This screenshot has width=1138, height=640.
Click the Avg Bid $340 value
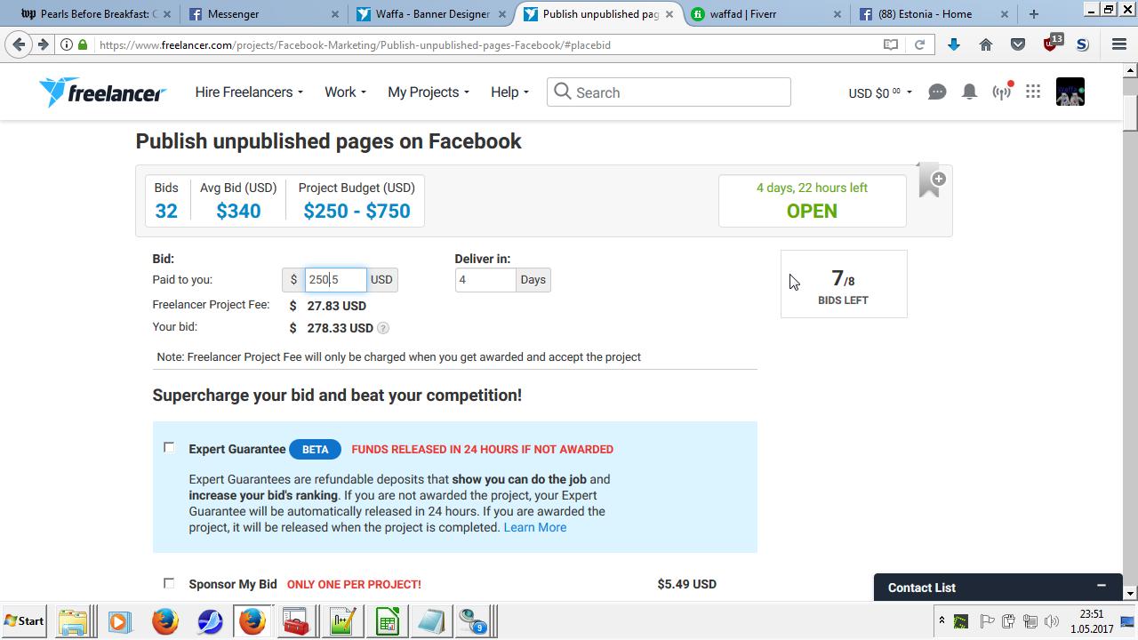coord(238,211)
